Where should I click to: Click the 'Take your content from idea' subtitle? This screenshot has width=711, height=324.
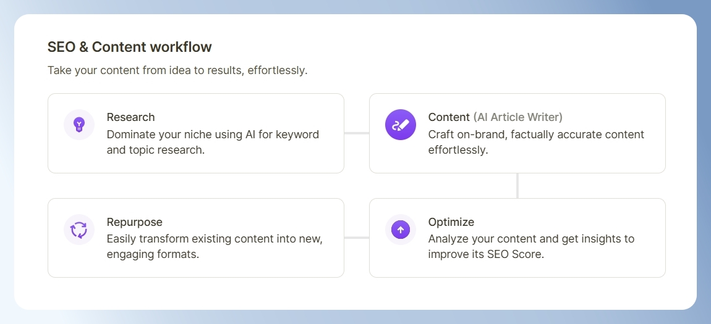pyautogui.click(x=178, y=71)
